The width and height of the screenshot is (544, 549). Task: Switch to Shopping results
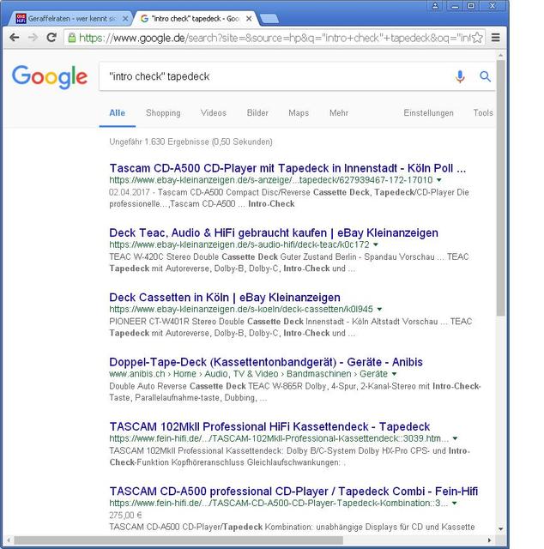coord(163,112)
